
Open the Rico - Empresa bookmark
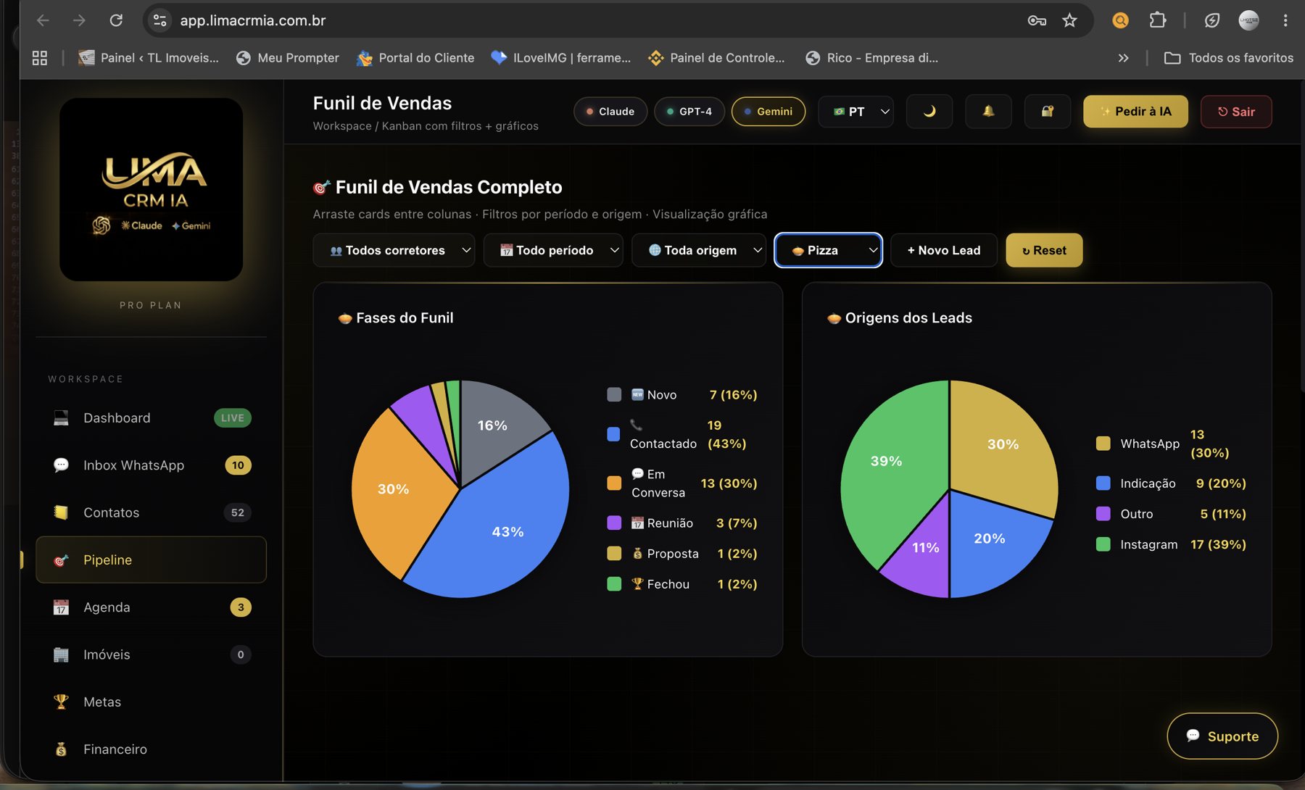coord(872,58)
